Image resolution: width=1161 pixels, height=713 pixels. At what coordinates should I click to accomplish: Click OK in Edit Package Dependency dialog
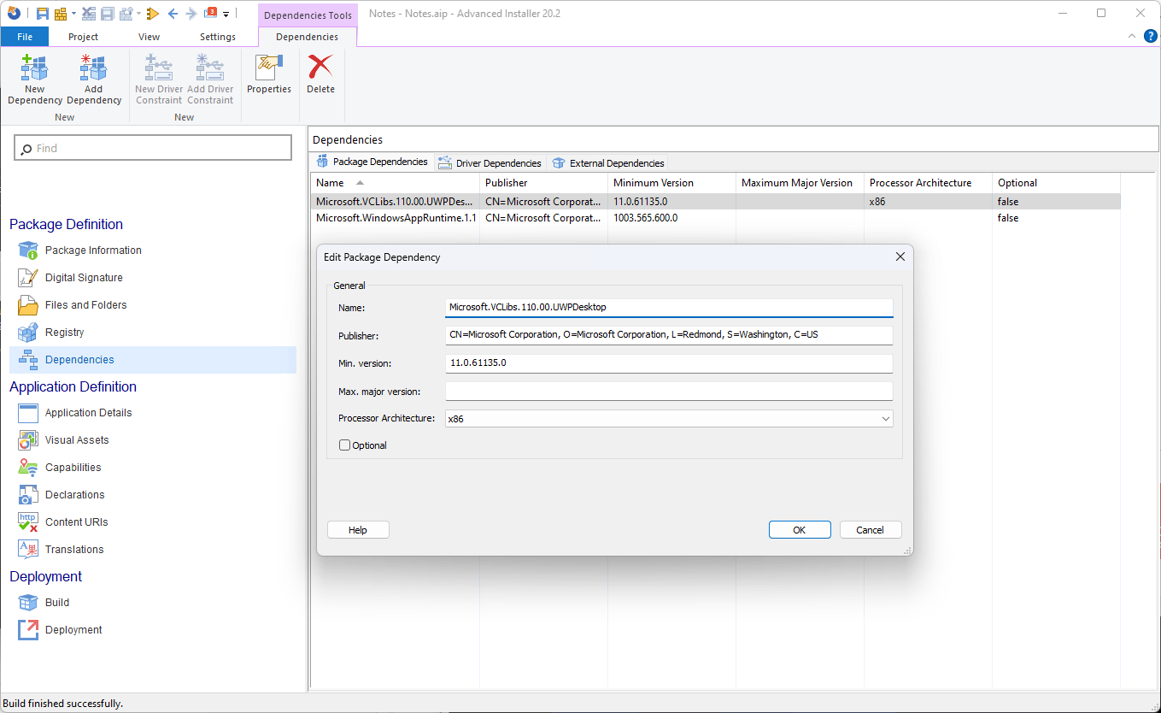tap(800, 530)
